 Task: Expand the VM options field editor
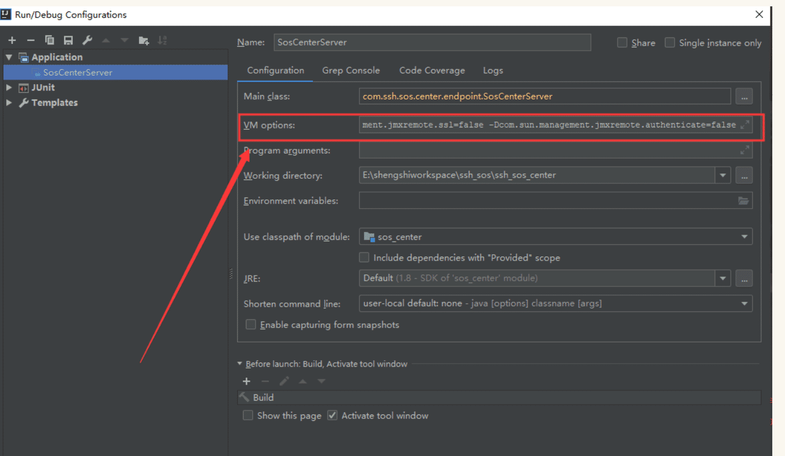[x=745, y=125]
